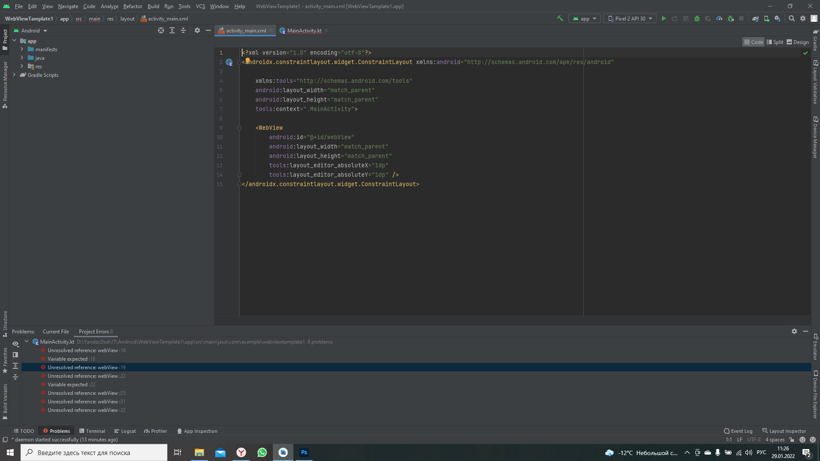Click the Make Project hammer icon
Screen dimensions: 820x461
click(x=560, y=18)
